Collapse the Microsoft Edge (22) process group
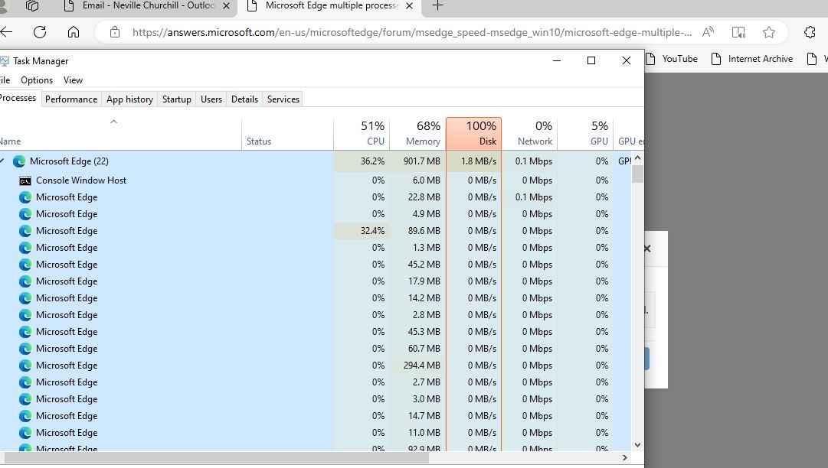 2,161
